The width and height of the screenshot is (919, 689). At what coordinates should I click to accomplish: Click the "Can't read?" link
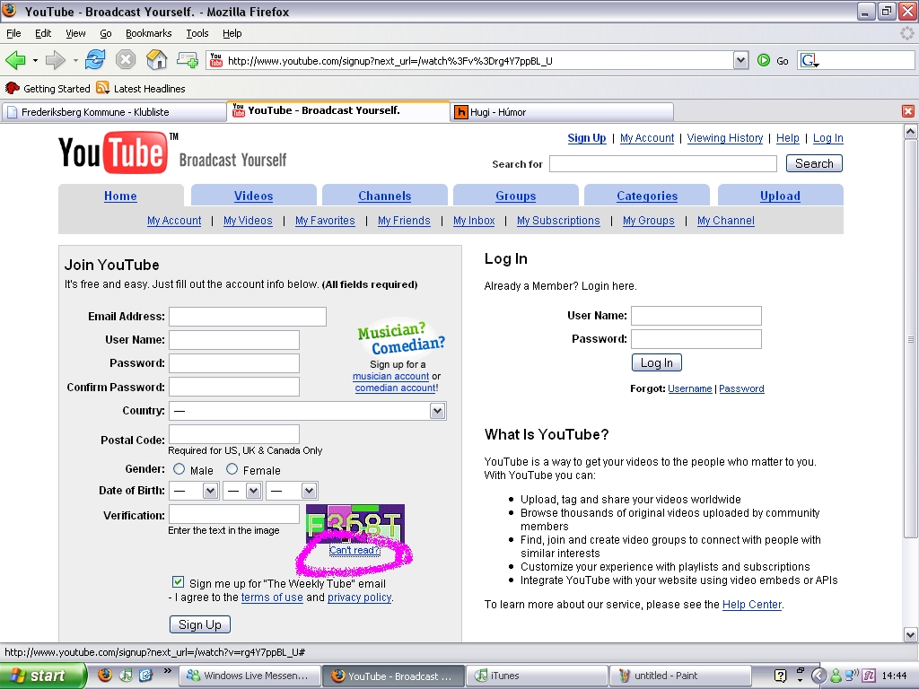coord(354,550)
